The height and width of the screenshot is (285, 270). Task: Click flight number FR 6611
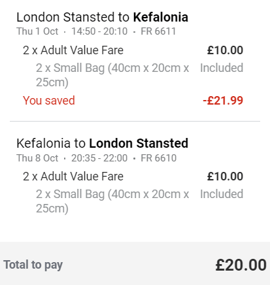[158, 31]
